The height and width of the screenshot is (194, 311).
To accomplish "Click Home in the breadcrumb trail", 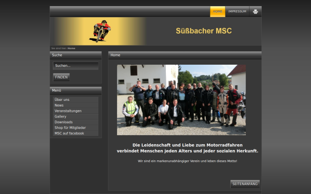I will click(x=72, y=48).
